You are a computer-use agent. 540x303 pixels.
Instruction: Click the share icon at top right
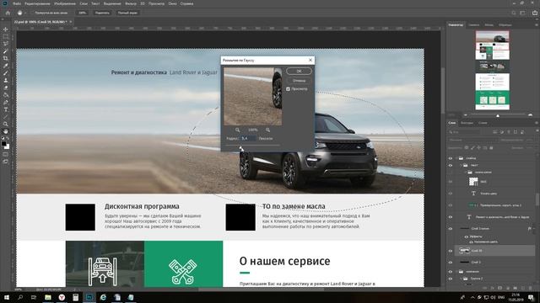(x=535, y=13)
